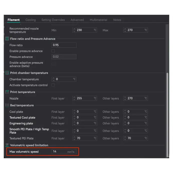This screenshot has width=173, height=173.
Task: Open the Advanced tab
Action: coord(77,20)
